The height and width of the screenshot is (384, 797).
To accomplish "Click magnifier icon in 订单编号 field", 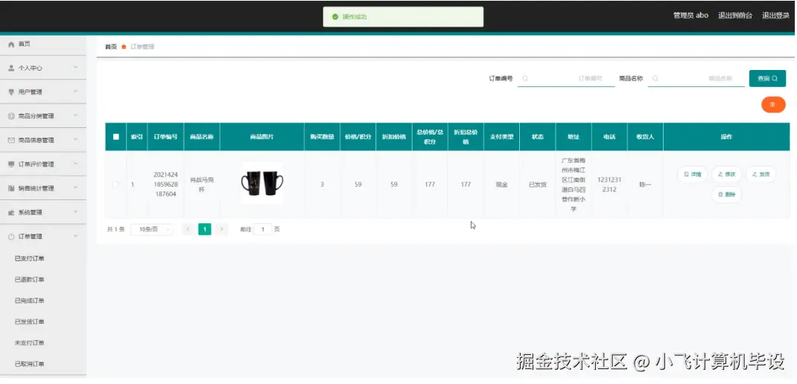I will pyautogui.click(x=525, y=79).
